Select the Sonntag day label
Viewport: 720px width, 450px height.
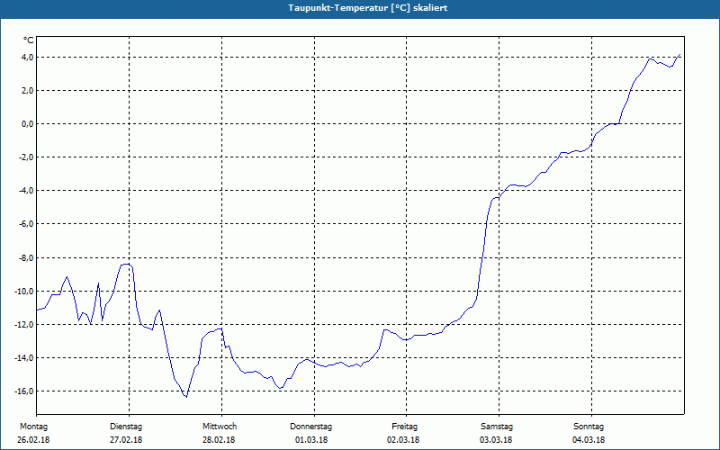pos(589,427)
